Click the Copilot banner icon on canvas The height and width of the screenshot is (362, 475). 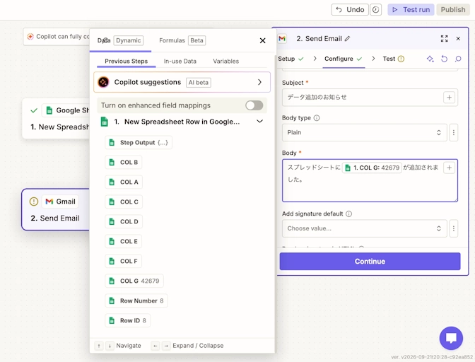[30, 37]
